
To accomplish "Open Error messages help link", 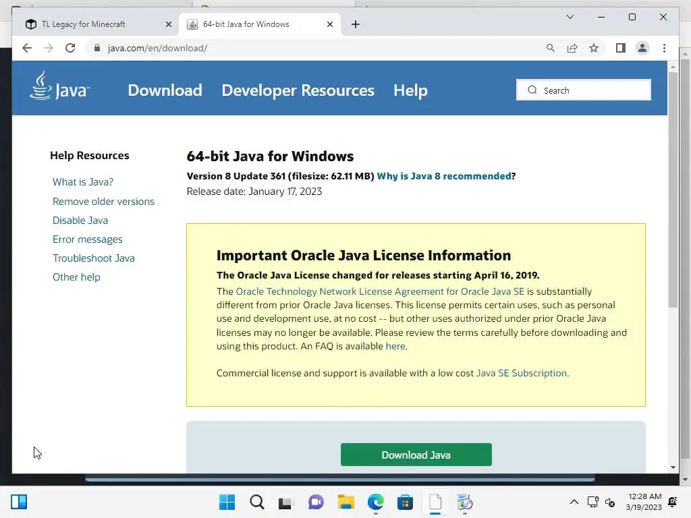I will click(x=87, y=239).
